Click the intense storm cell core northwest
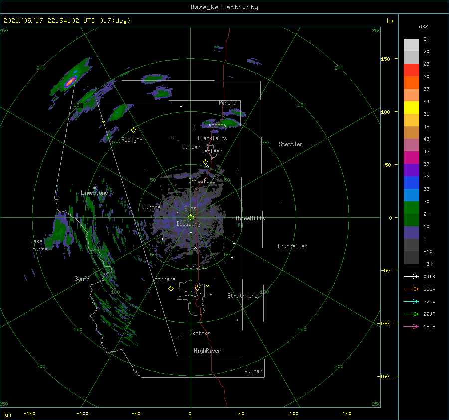Viewport: 449px width, 420px height. coord(70,82)
